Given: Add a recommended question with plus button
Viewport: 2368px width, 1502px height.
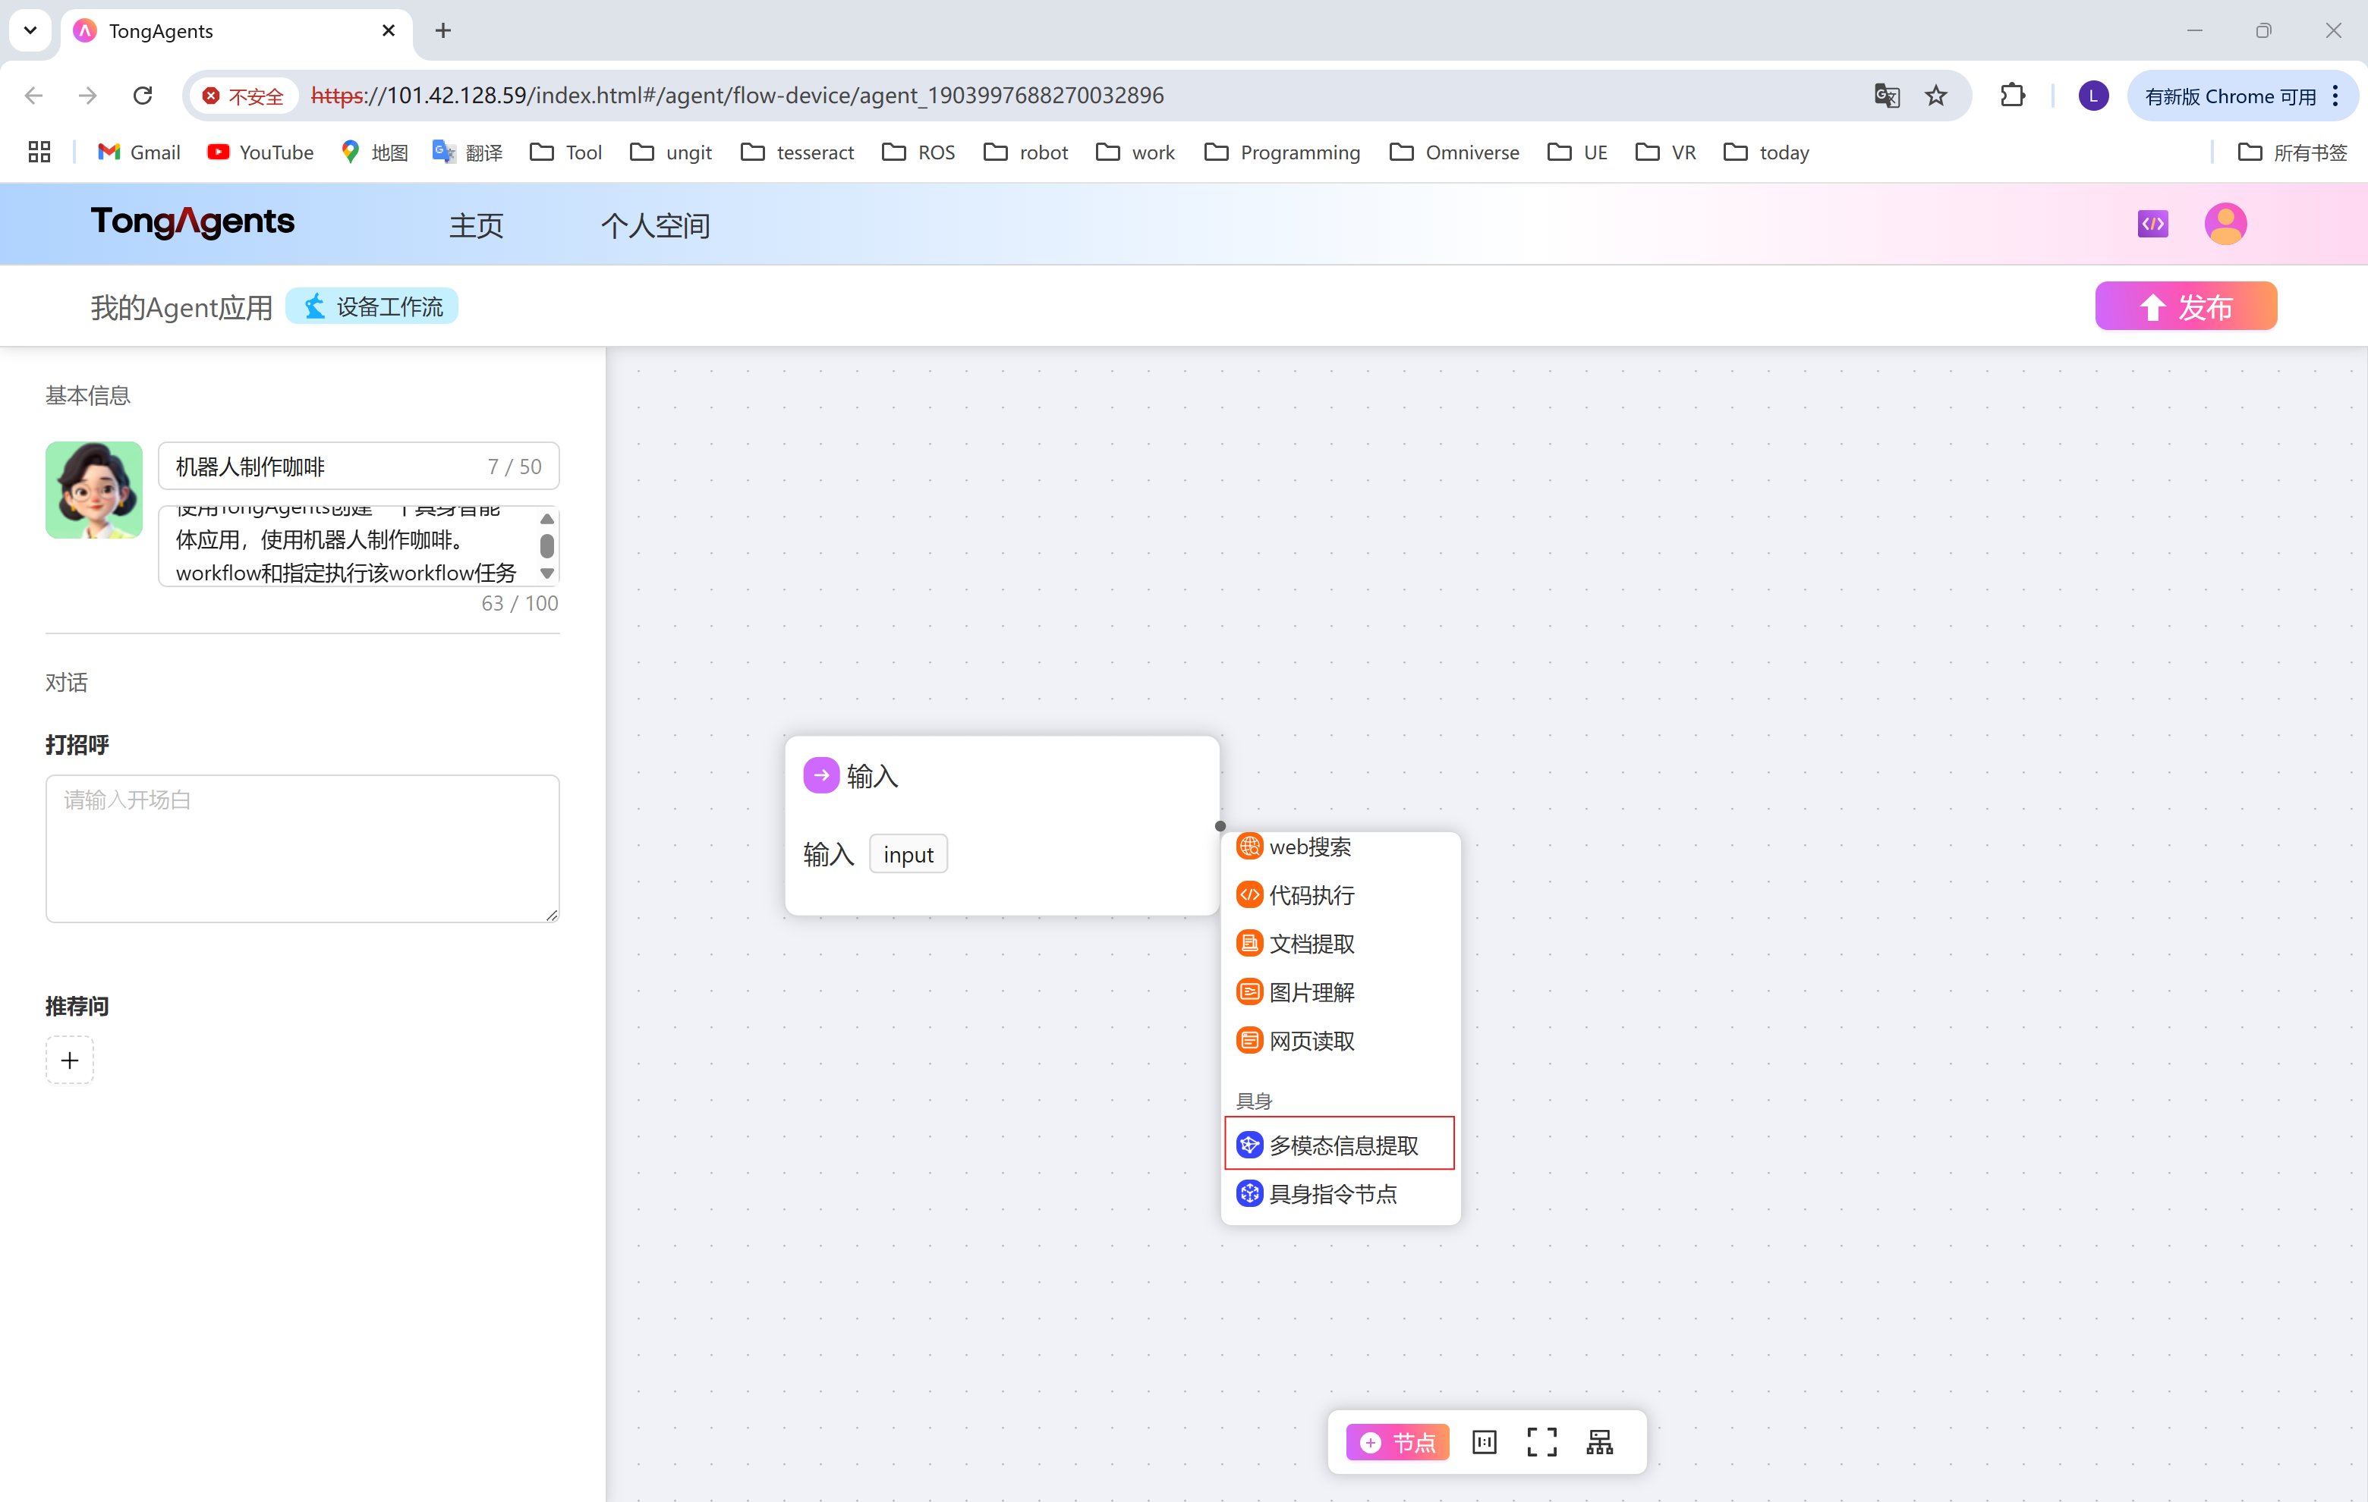Looking at the screenshot, I should (70, 1060).
